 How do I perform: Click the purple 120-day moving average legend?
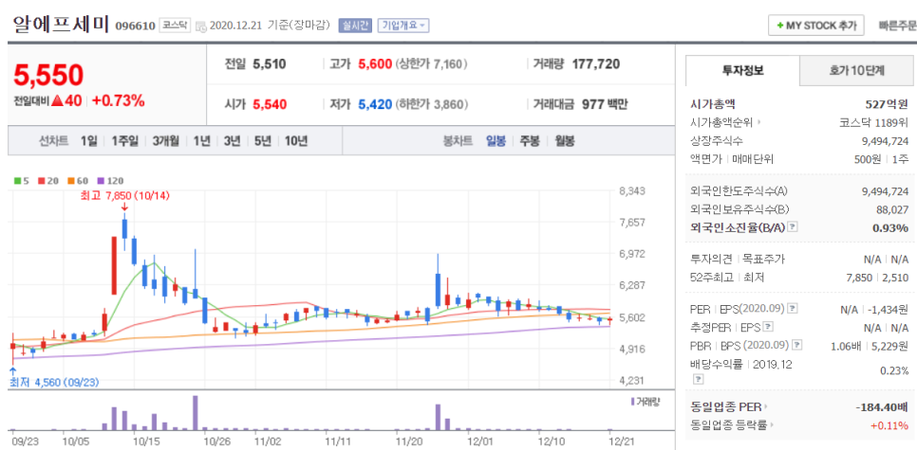coord(110,180)
